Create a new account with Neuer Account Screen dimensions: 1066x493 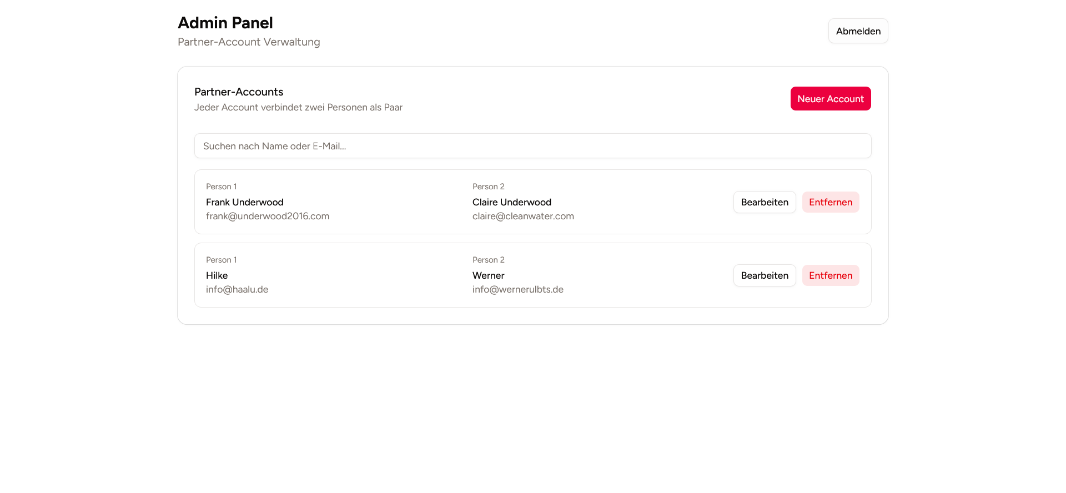[x=830, y=99]
